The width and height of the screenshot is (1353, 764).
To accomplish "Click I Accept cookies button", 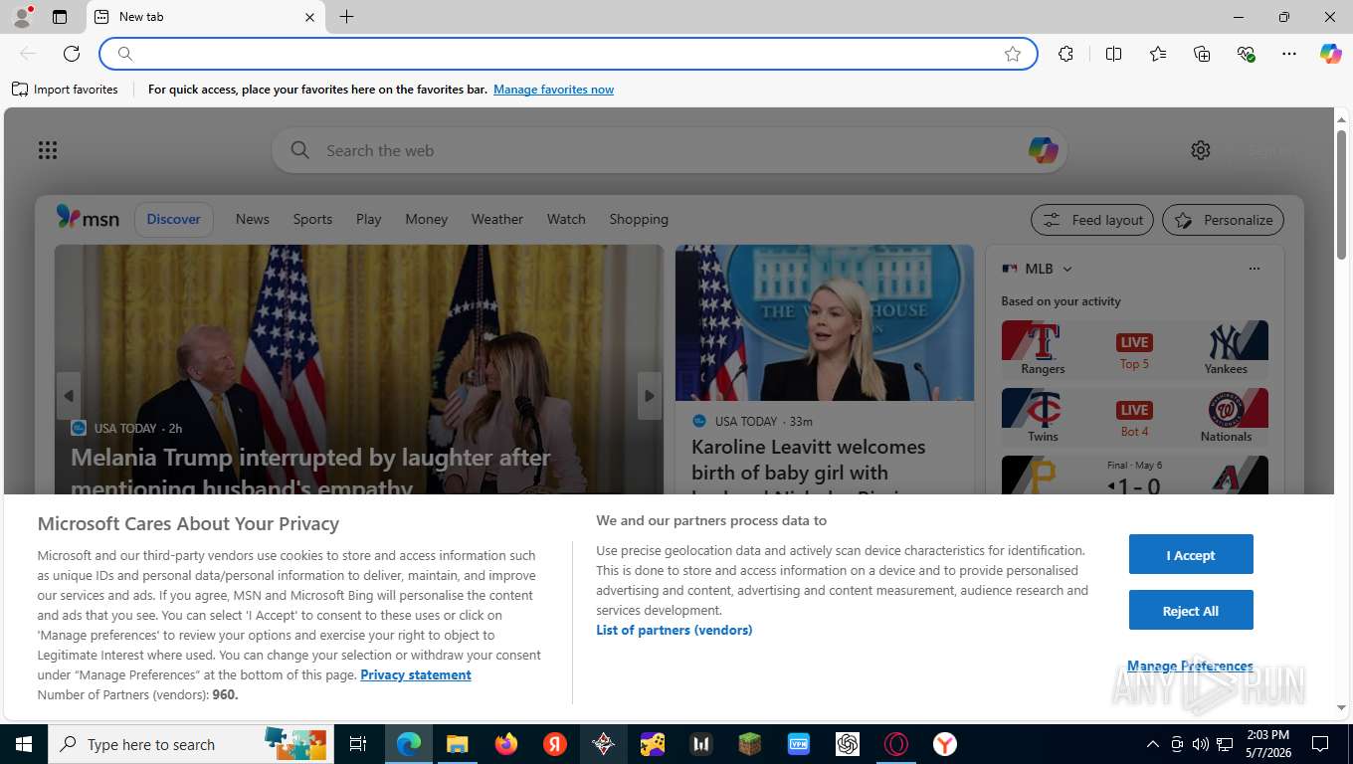I will point(1191,554).
